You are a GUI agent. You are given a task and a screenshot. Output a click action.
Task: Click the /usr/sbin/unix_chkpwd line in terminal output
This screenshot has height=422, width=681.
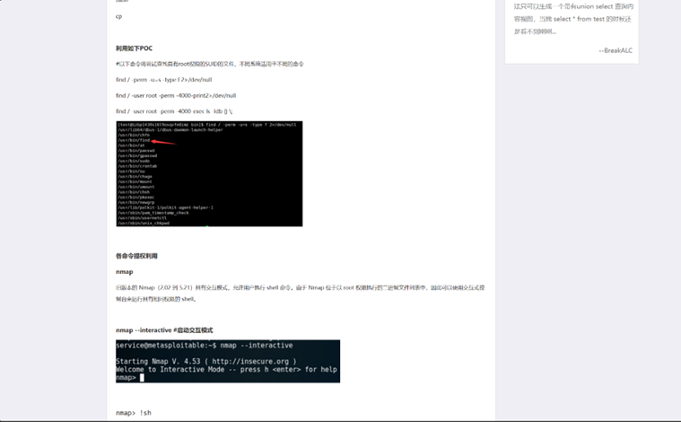[144, 223]
